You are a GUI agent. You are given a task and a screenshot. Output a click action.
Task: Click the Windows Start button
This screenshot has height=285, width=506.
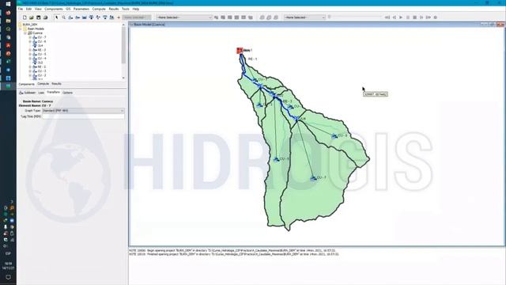(8, 4)
